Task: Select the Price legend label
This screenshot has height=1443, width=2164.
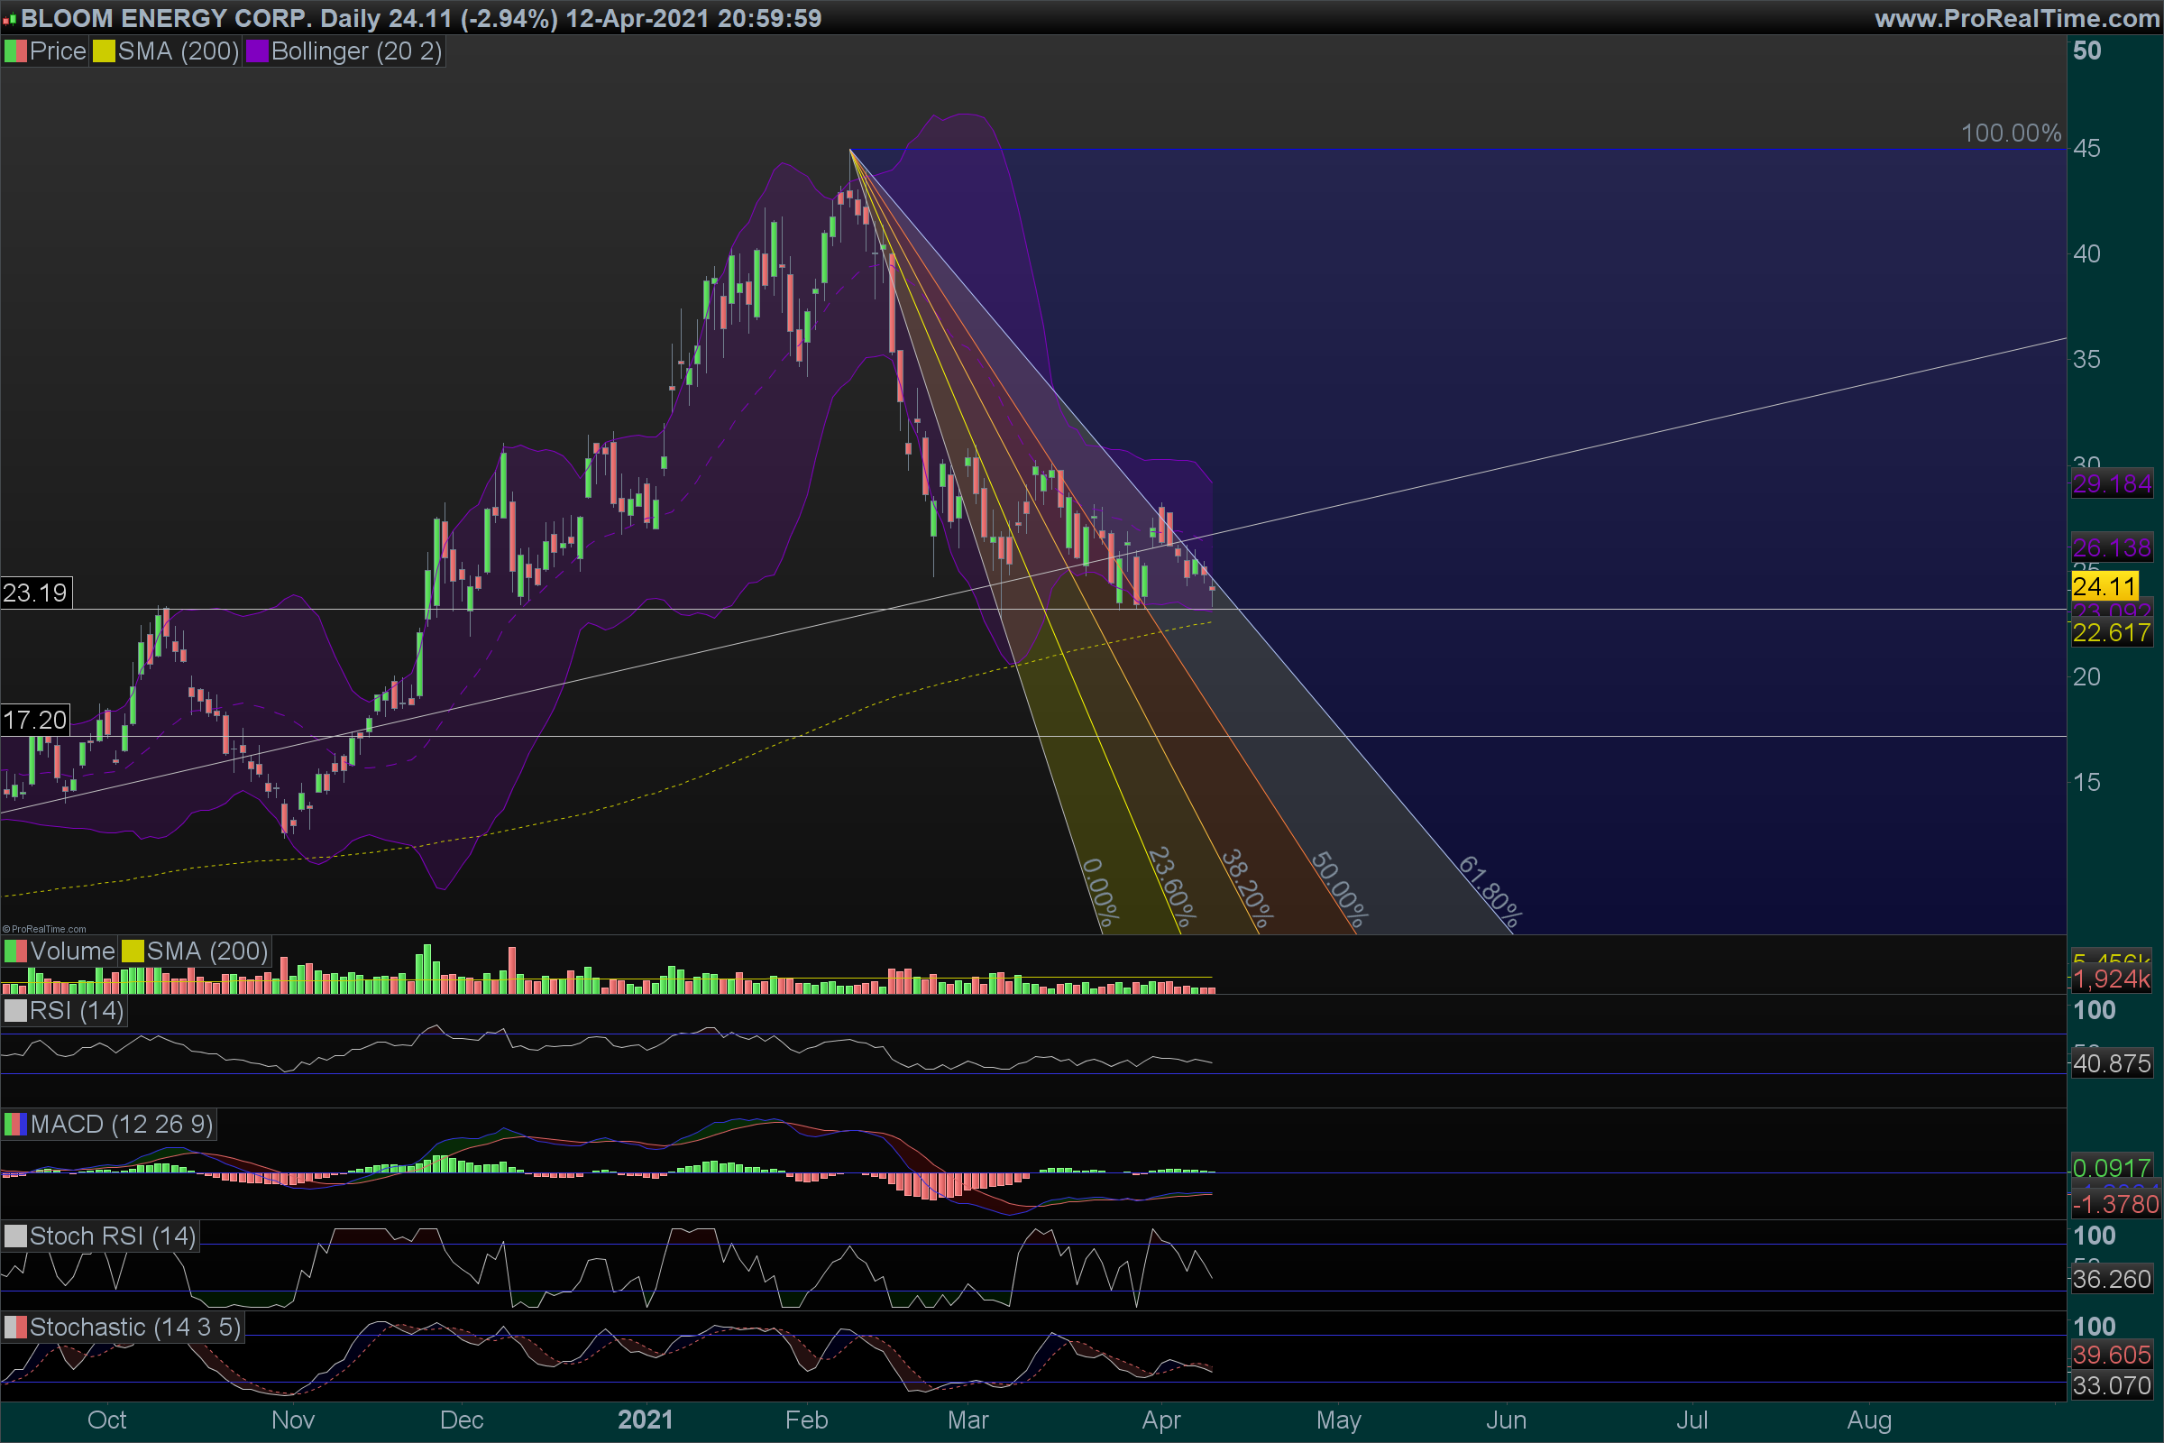Action: tap(57, 51)
